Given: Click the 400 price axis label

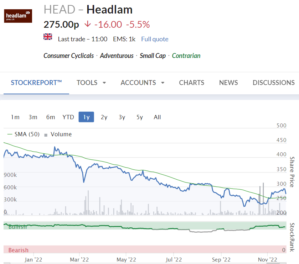Looking at the screenshot, I should (282, 154).
